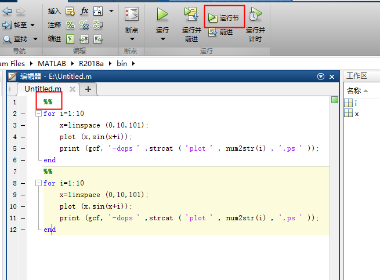Set breakpoint dash at line 5
This screenshot has height=280, width=380.
pyautogui.click(x=23, y=148)
